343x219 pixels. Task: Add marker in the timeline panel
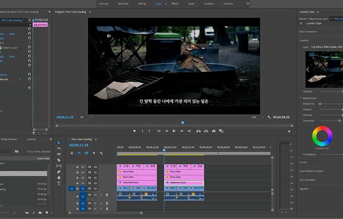coord(94,153)
